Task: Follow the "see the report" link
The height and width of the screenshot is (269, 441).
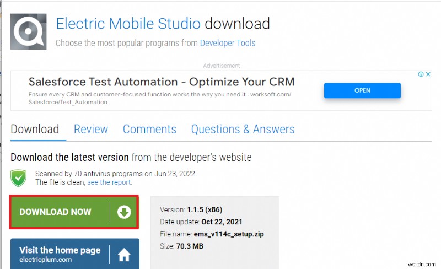Action: click(x=109, y=182)
